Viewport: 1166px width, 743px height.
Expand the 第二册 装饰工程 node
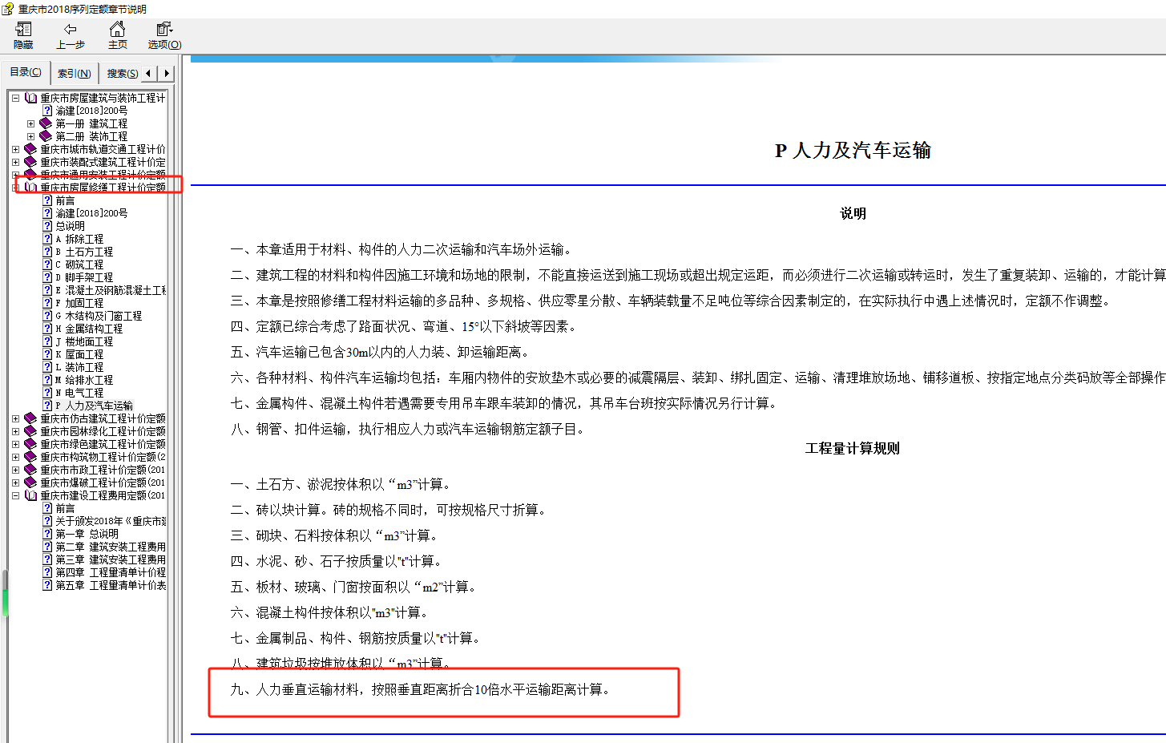(30, 136)
